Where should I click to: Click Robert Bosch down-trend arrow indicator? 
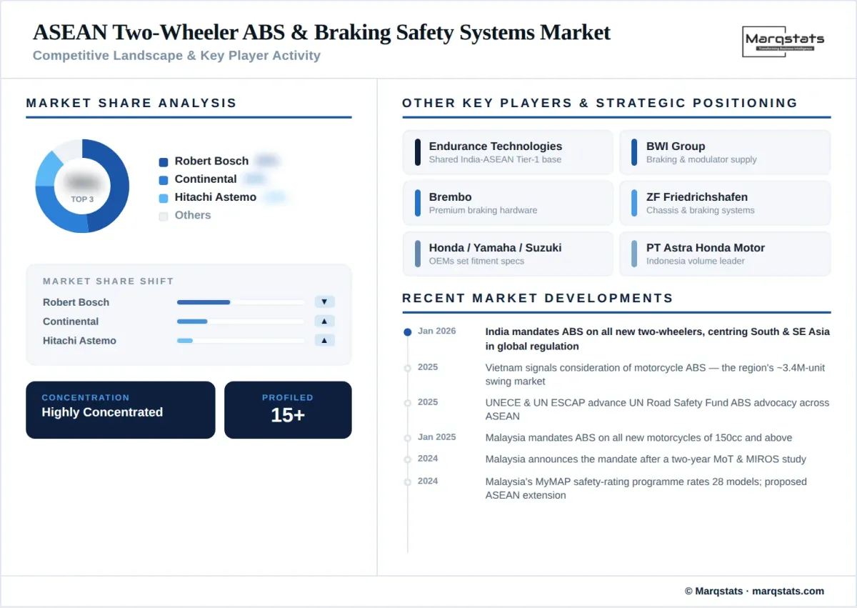click(x=324, y=302)
